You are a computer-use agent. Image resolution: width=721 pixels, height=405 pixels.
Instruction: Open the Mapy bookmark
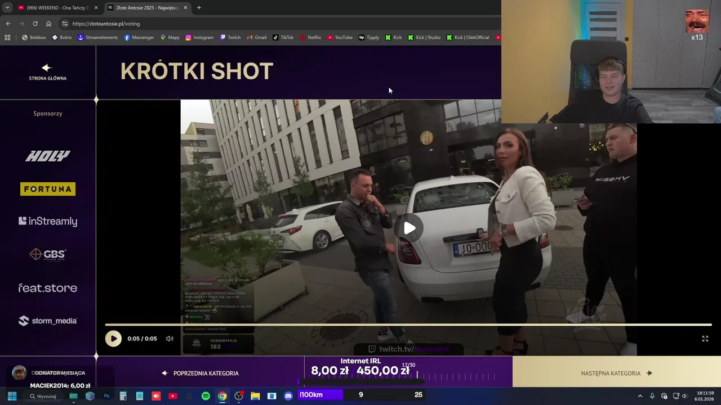pyautogui.click(x=170, y=38)
